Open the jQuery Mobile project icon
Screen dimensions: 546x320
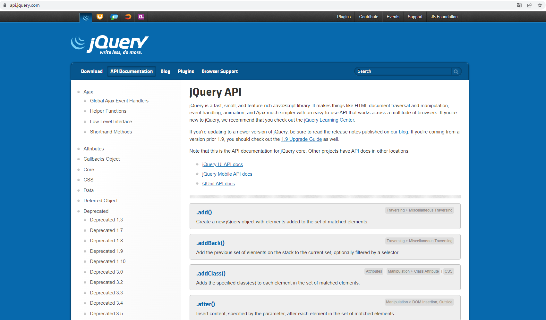coord(114,17)
